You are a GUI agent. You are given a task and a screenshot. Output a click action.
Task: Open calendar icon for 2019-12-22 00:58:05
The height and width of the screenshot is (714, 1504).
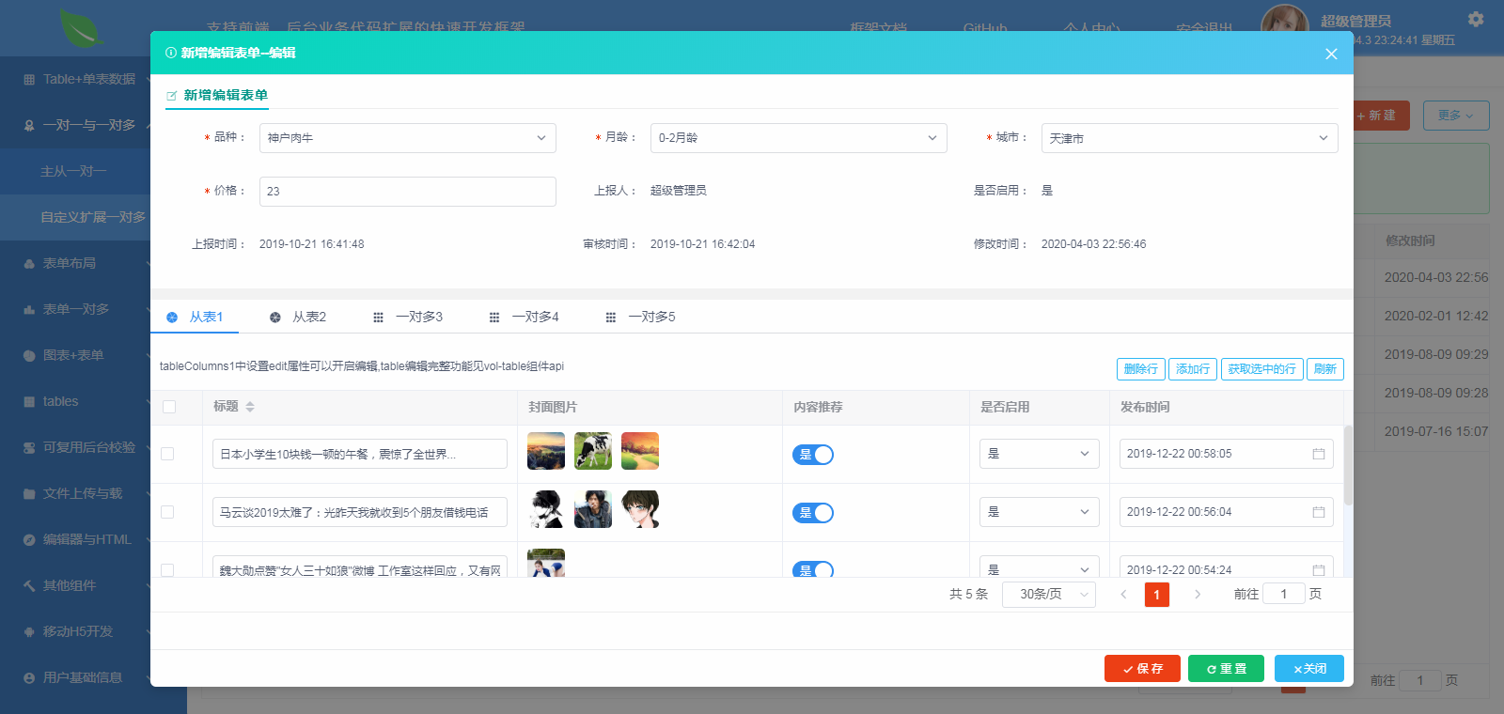pyautogui.click(x=1319, y=454)
